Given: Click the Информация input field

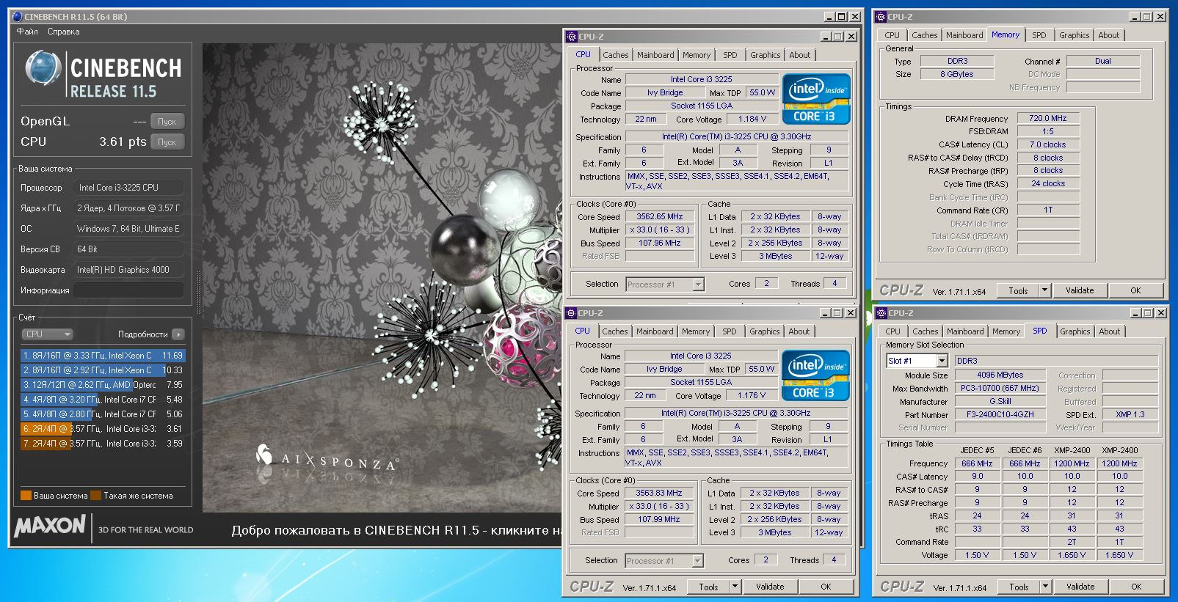Looking at the screenshot, I should tap(128, 290).
